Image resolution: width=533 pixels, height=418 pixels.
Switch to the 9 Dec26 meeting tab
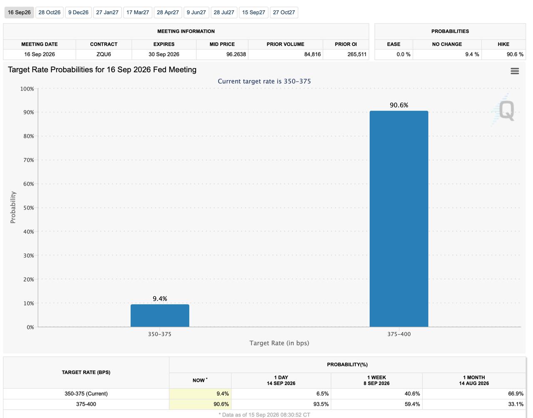point(78,12)
